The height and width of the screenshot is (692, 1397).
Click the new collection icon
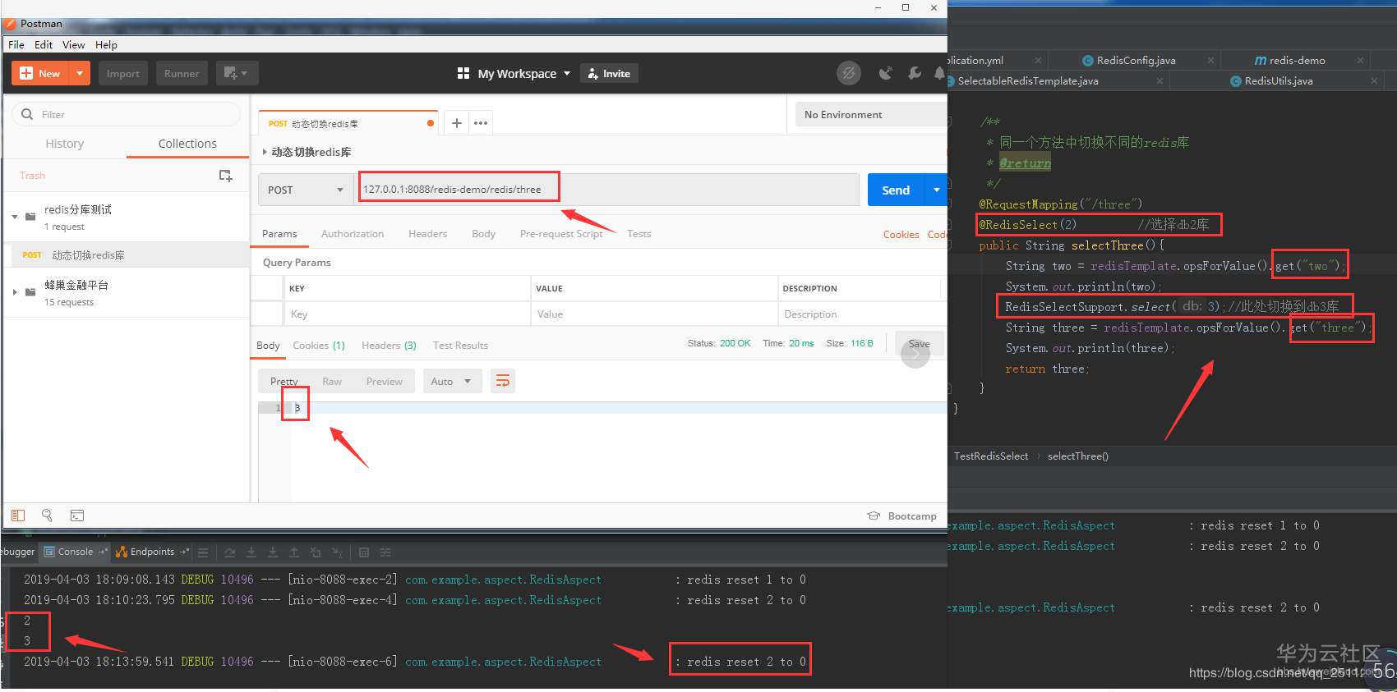click(225, 176)
